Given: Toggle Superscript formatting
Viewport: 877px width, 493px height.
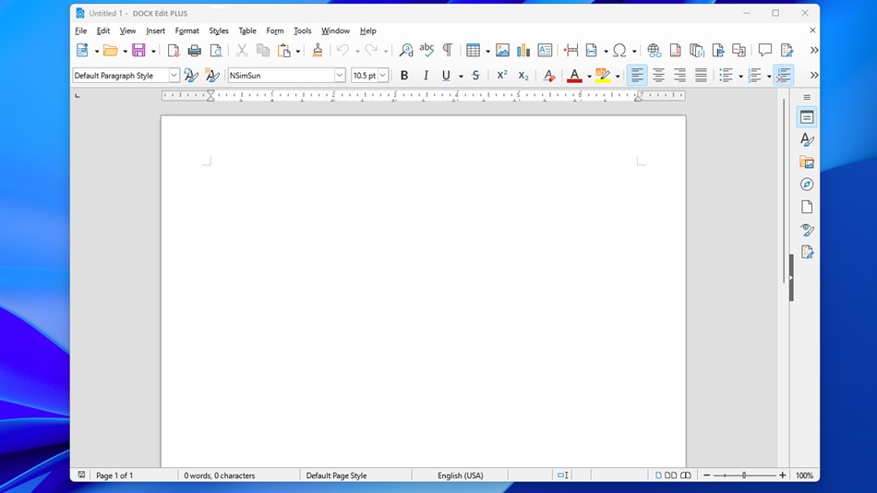Looking at the screenshot, I should coord(501,76).
